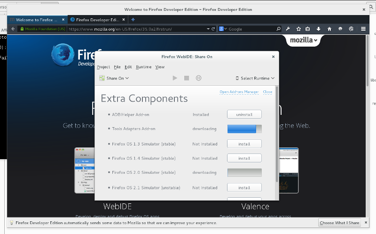Click the smiley chat toolbar icon
Image resolution: width=376 pixels, height=234 pixels.
pyautogui.click(x=340, y=29)
